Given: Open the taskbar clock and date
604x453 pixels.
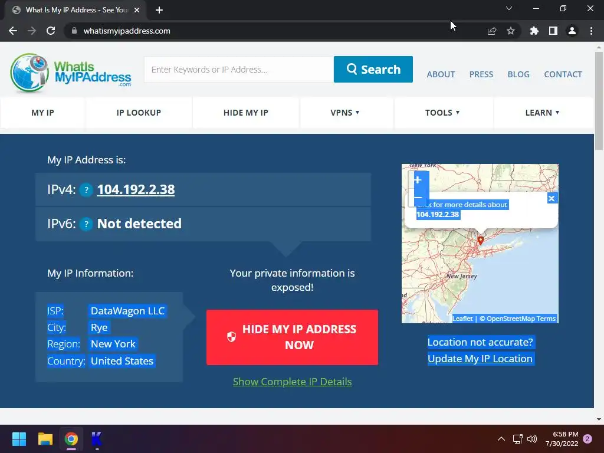Looking at the screenshot, I should click(x=562, y=439).
